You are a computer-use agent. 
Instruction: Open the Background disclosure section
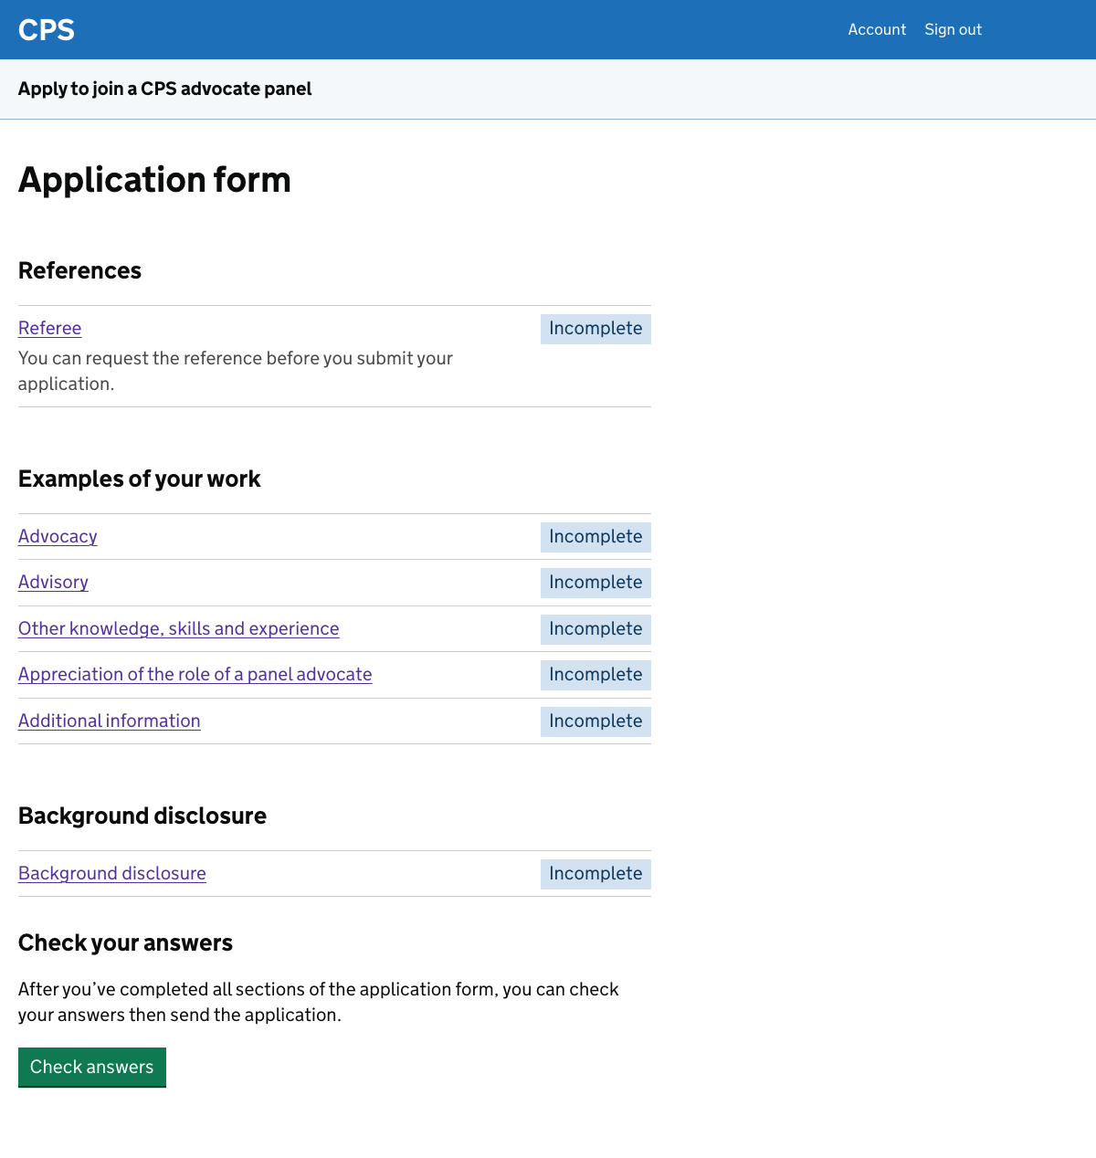click(x=111, y=873)
